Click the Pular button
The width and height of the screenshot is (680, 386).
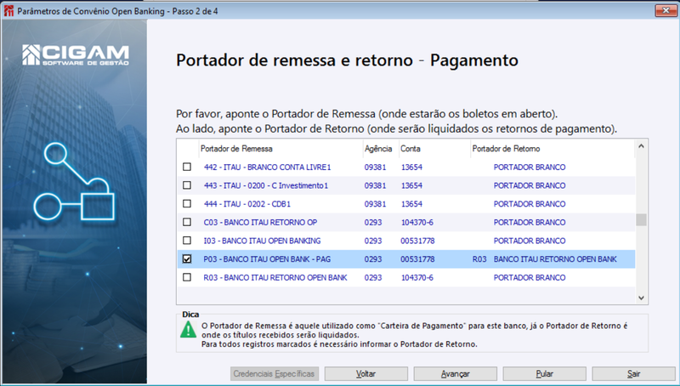[544, 374]
